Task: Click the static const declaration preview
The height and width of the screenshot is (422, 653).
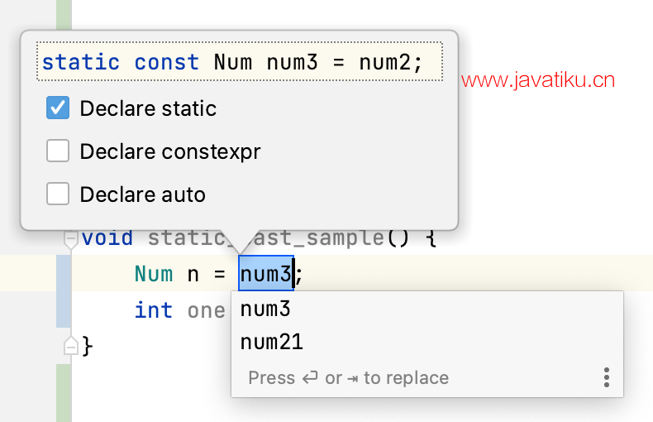Action: tap(239, 62)
